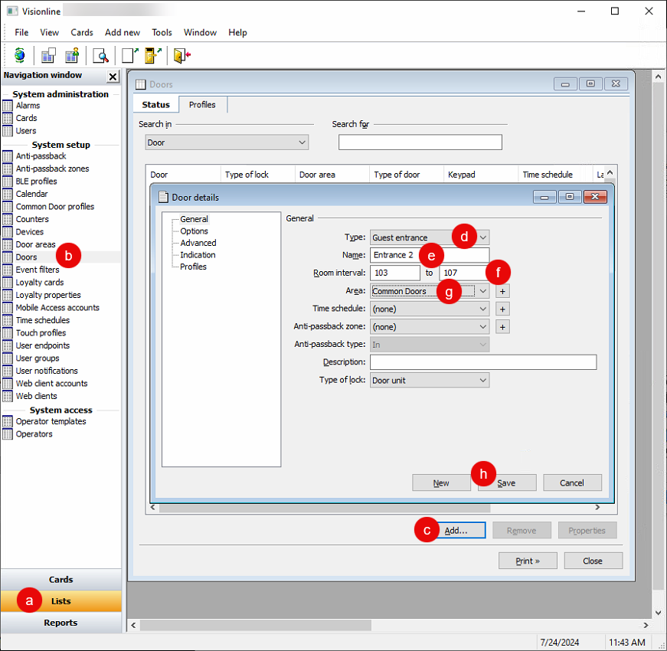Screen dimensions: 667x651
Task: Expand the Type of lock dropdown
Action: [x=482, y=380]
